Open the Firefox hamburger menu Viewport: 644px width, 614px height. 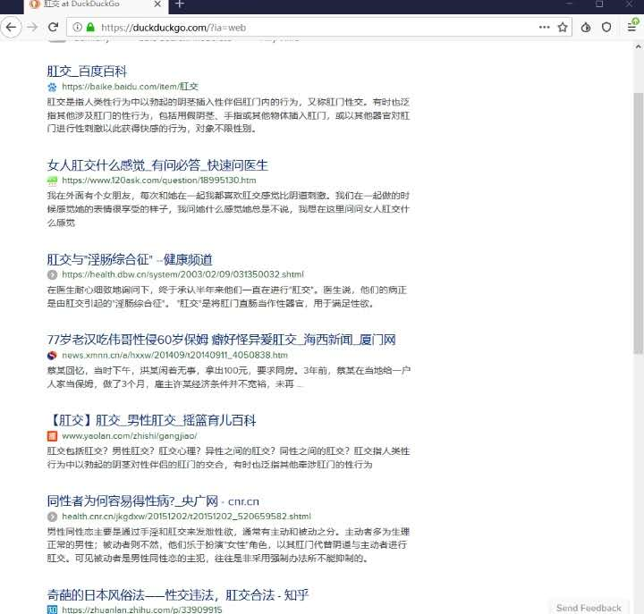631,28
